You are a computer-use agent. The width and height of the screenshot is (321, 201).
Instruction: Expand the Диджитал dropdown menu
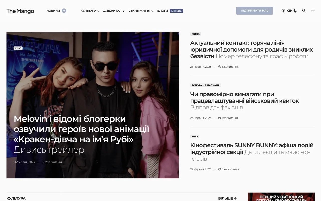(x=114, y=11)
